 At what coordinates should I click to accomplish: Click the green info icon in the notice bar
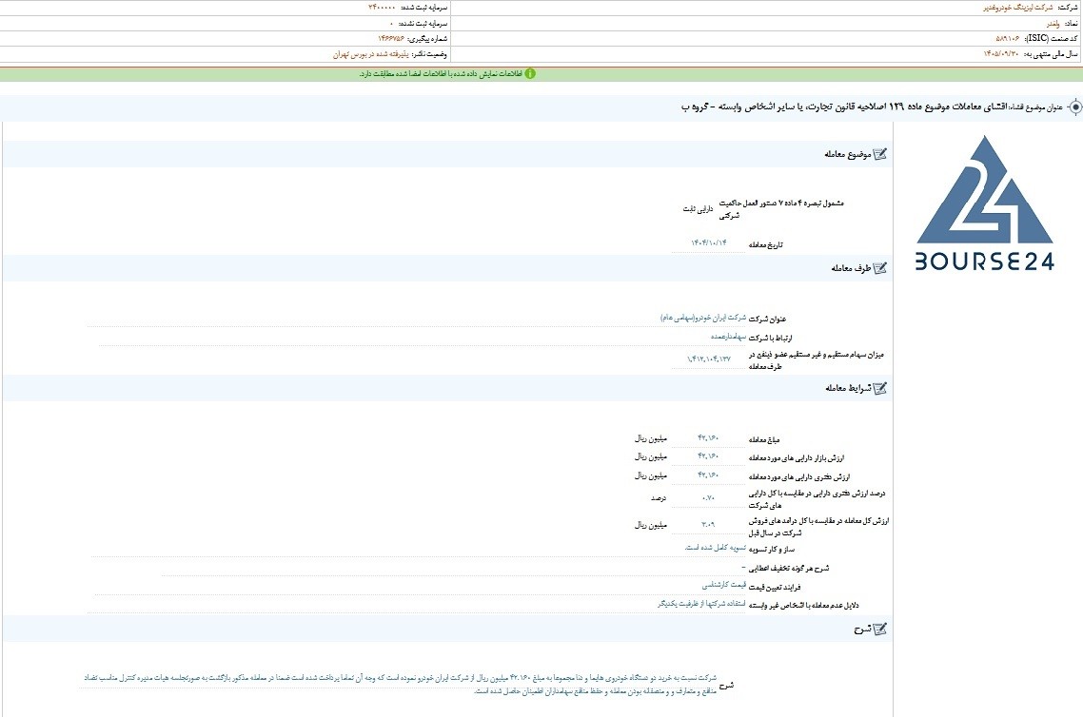(x=530, y=74)
